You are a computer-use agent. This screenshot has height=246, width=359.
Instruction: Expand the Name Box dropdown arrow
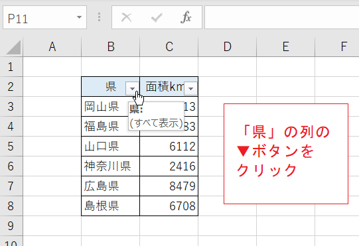click(x=79, y=17)
